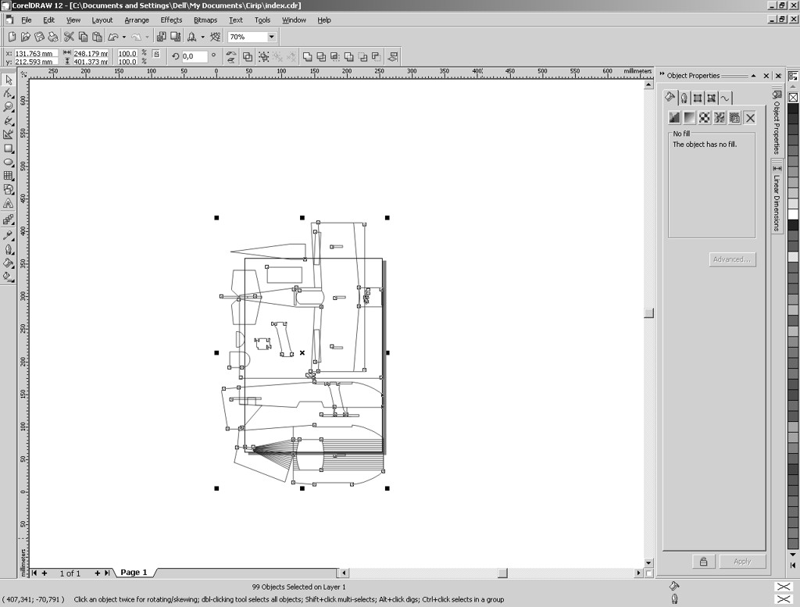Select the Interactive Fill tool
Viewport: 800px width, 607px height.
[x=8, y=277]
